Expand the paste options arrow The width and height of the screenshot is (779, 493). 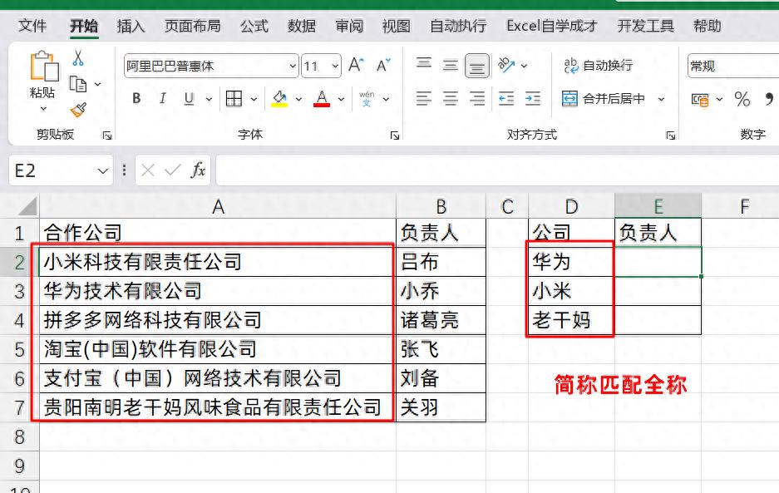click(x=43, y=108)
